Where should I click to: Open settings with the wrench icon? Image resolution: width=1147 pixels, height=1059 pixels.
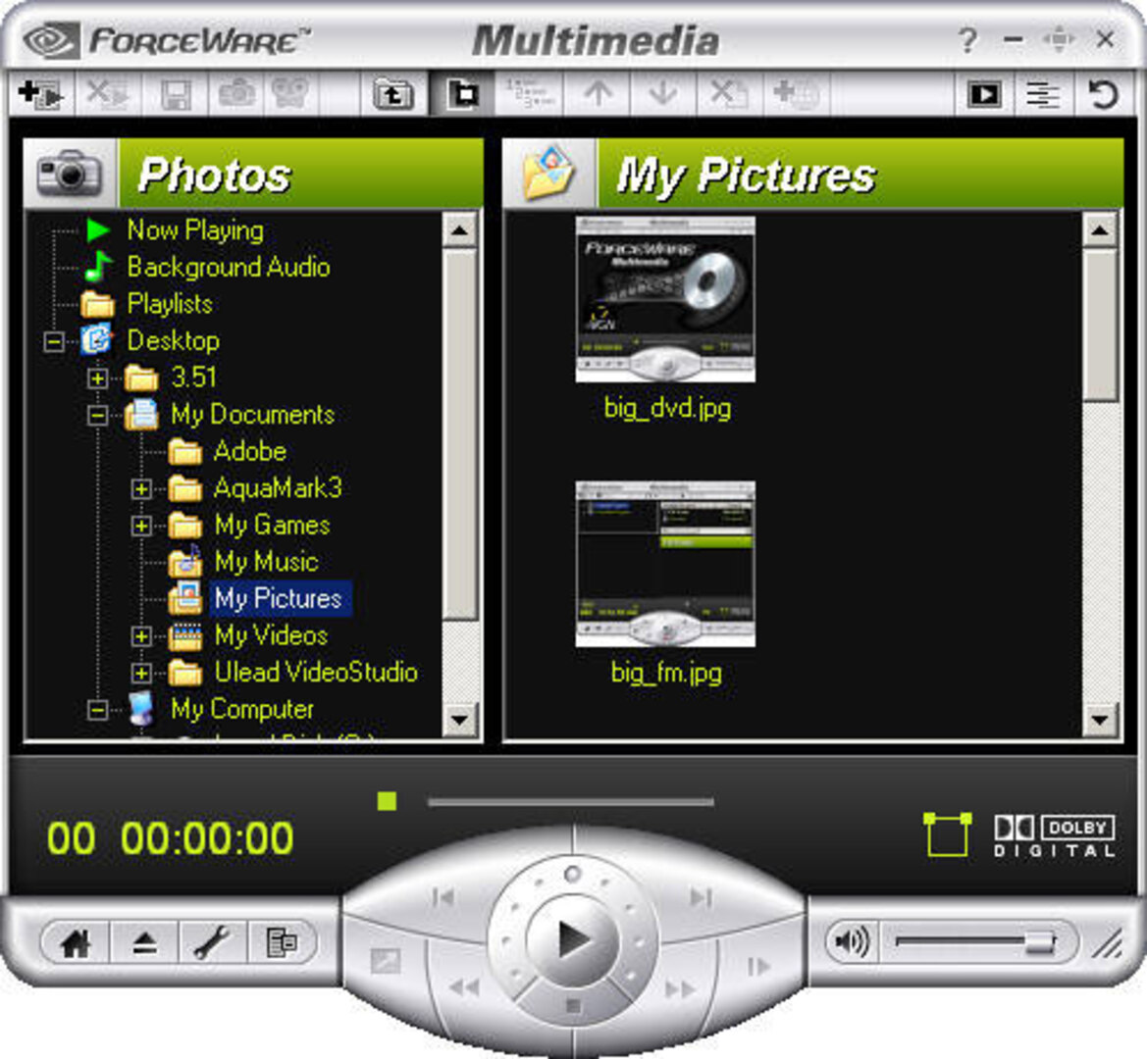[212, 942]
